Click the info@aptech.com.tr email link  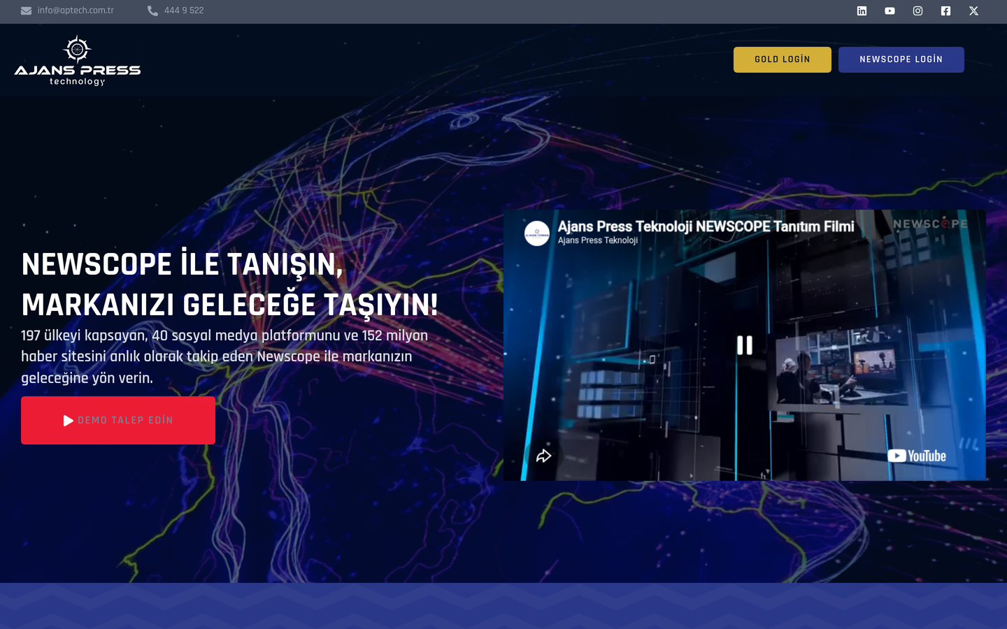pos(76,10)
